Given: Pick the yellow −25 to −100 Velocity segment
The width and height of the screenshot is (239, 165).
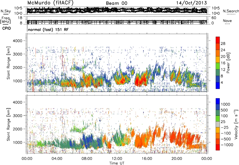Looking at the screenshot, I should pyautogui.click(x=218, y=130).
